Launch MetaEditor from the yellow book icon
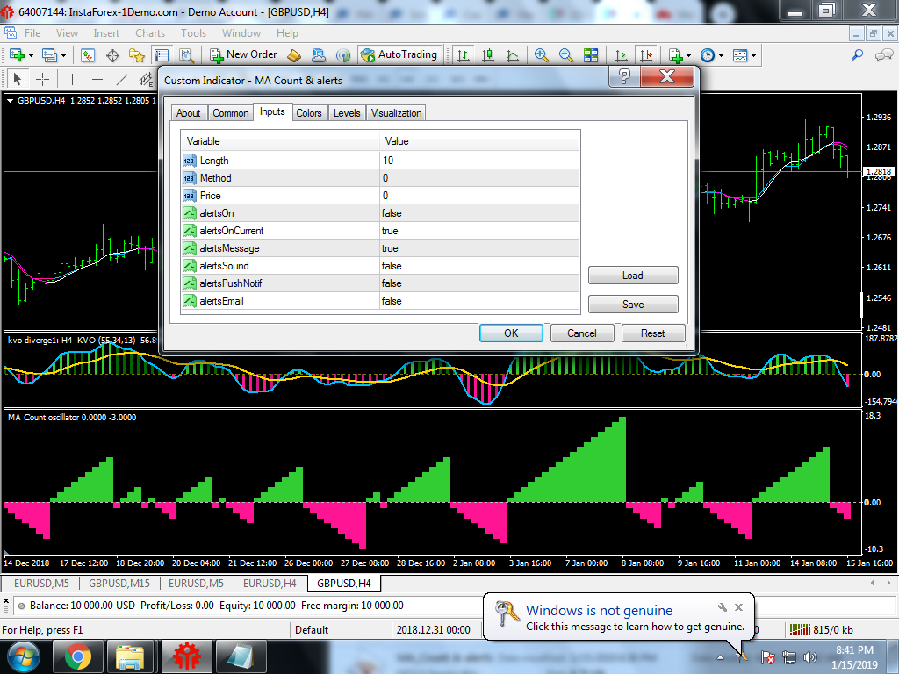The image size is (899, 674). (293, 55)
